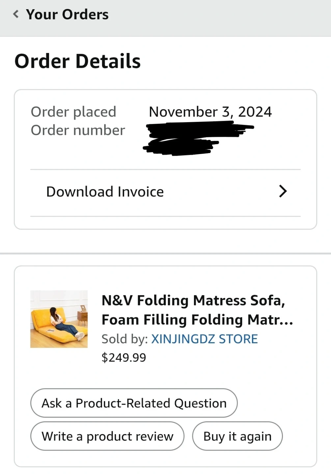Viewport: 331px width, 474px height.
Task: Open the N&V Folding Matress Sofa title
Action: click(x=193, y=301)
